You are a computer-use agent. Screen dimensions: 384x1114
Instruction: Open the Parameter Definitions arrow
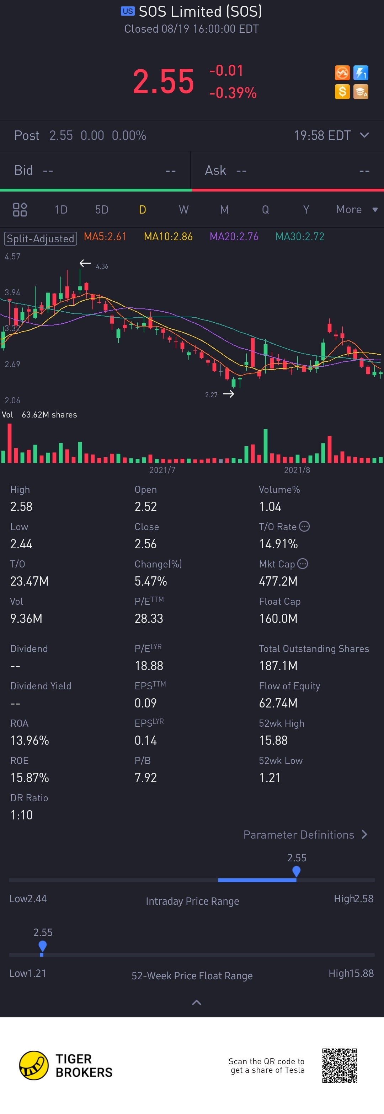(364, 834)
